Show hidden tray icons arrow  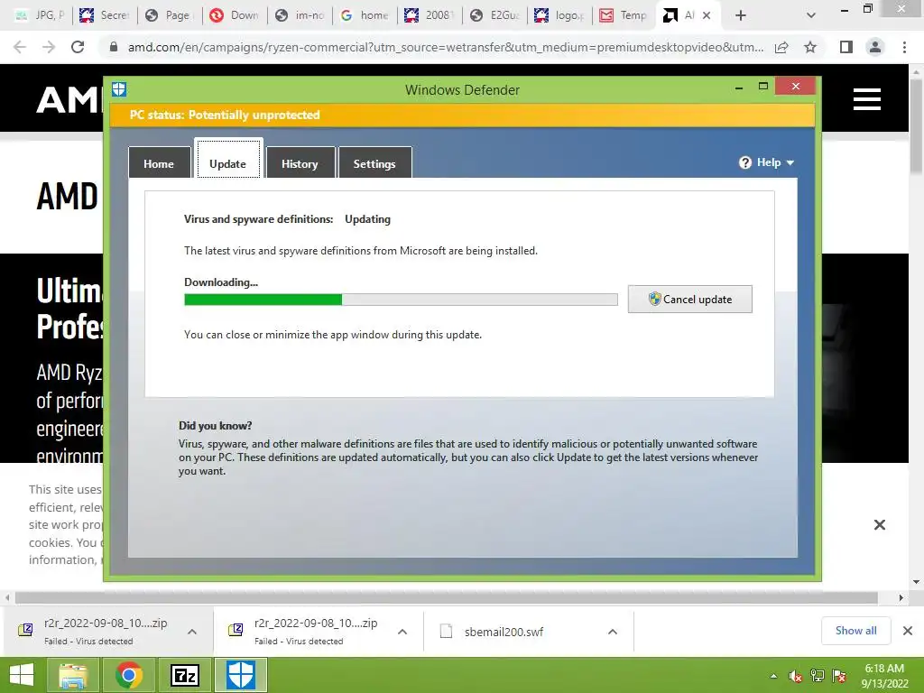(773, 676)
